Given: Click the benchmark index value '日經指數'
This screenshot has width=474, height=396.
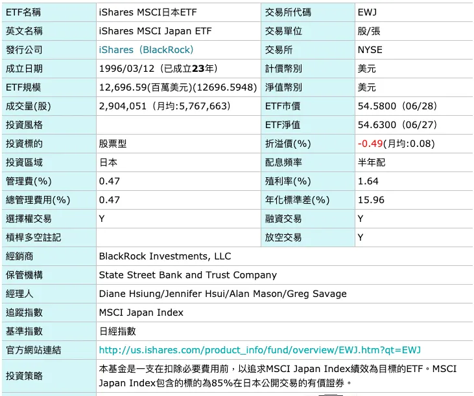Looking at the screenshot, I should click(117, 331).
